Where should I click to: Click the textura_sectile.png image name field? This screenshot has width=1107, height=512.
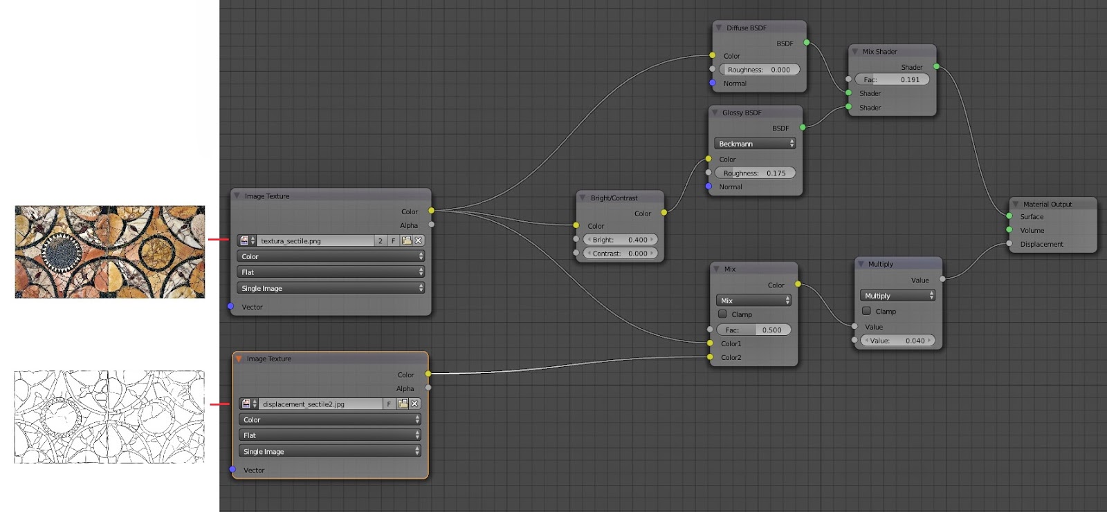click(315, 240)
